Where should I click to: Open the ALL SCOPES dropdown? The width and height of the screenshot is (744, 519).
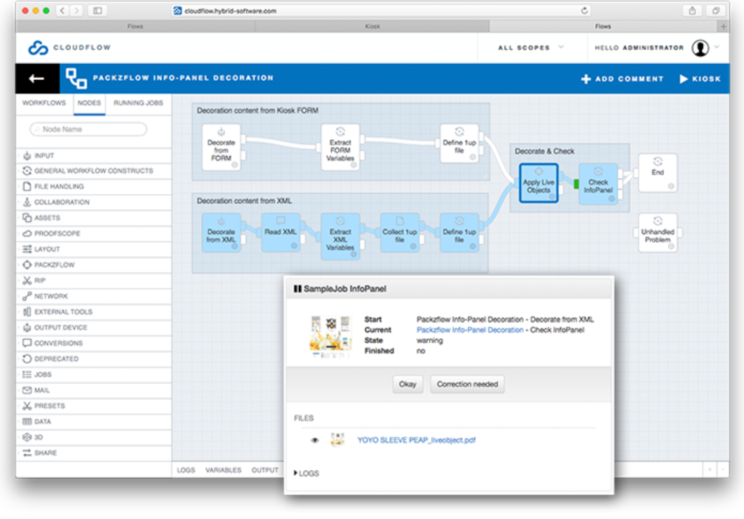[530, 48]
